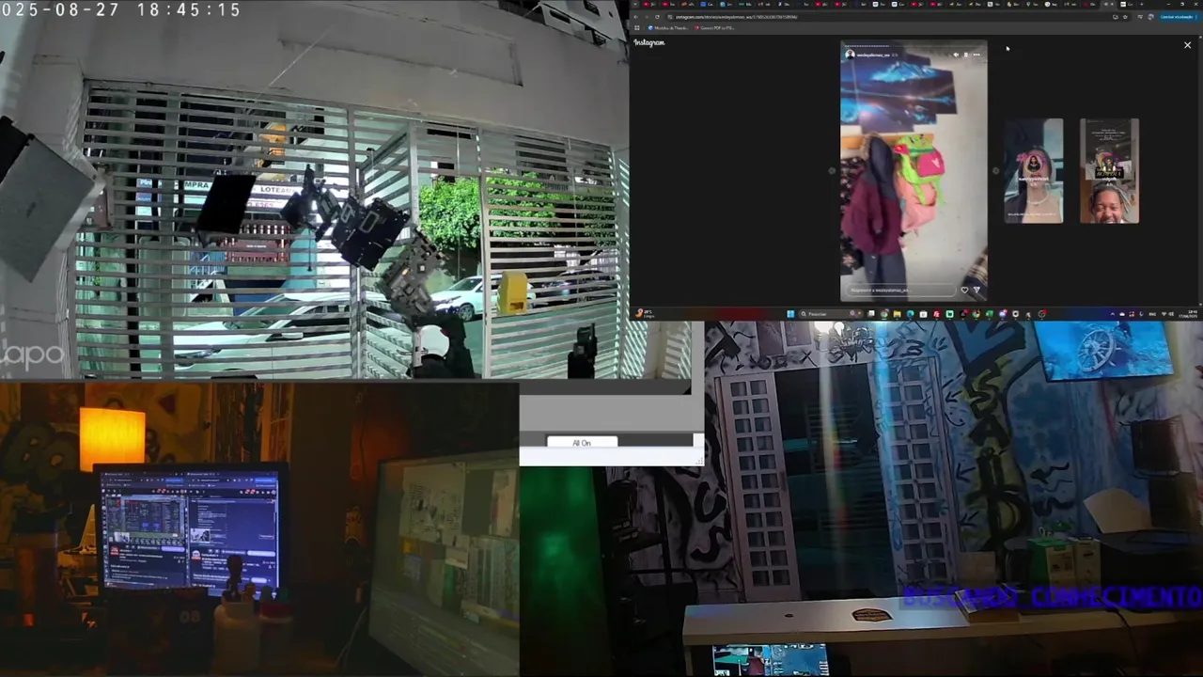
Task: Go to the previous story arrow
Action: (832, 171)
